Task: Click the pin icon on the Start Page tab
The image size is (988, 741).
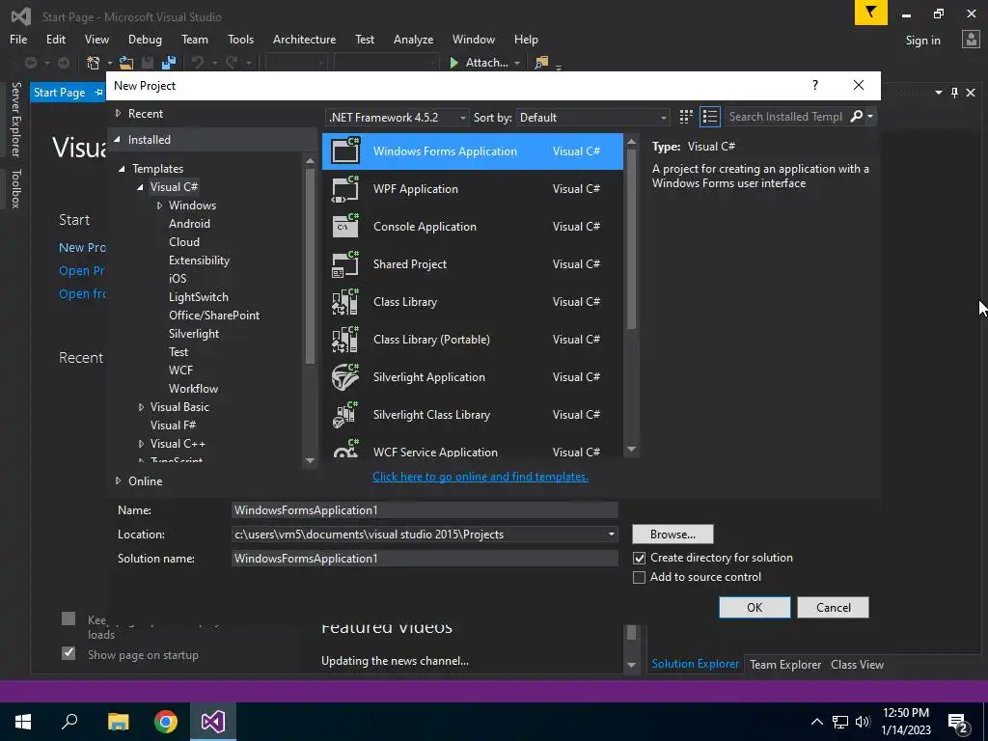Action: click(98, 93)
